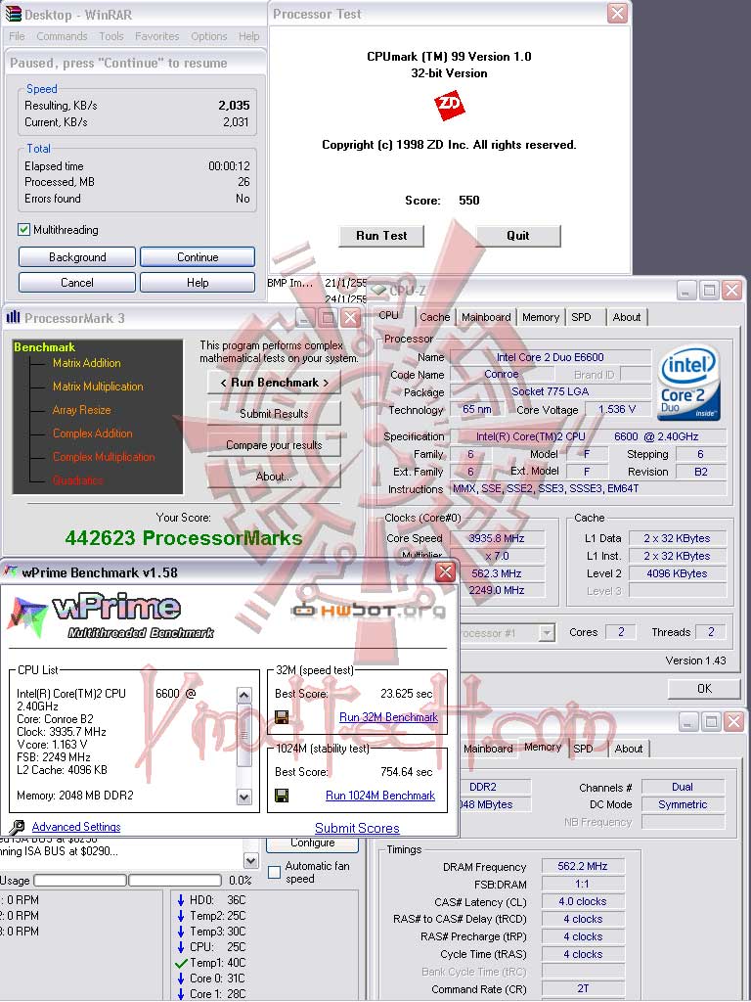Close the wPrime Benchmark window
This screenshot has height=1002, width=751.
(446, 571)
